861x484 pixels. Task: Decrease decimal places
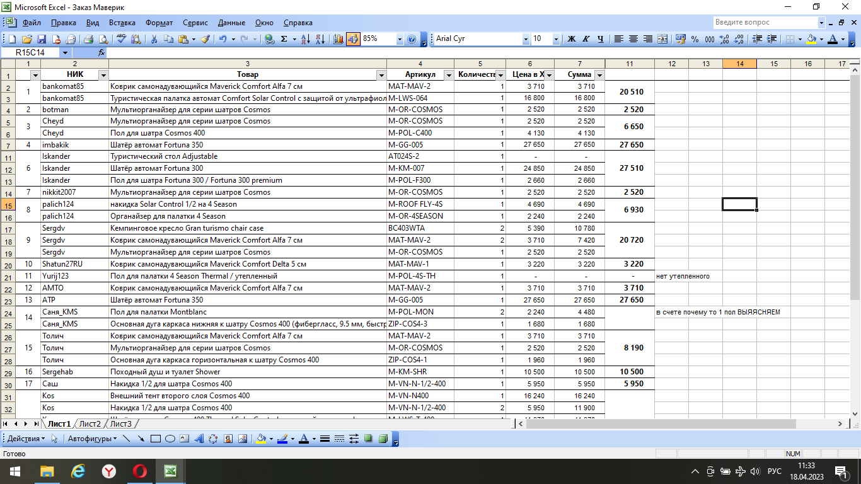click(x=739, y=39)
